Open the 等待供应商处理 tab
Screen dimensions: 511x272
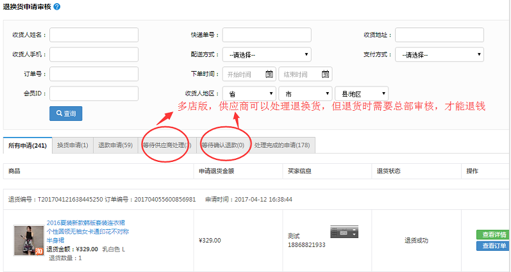[166, 145]
